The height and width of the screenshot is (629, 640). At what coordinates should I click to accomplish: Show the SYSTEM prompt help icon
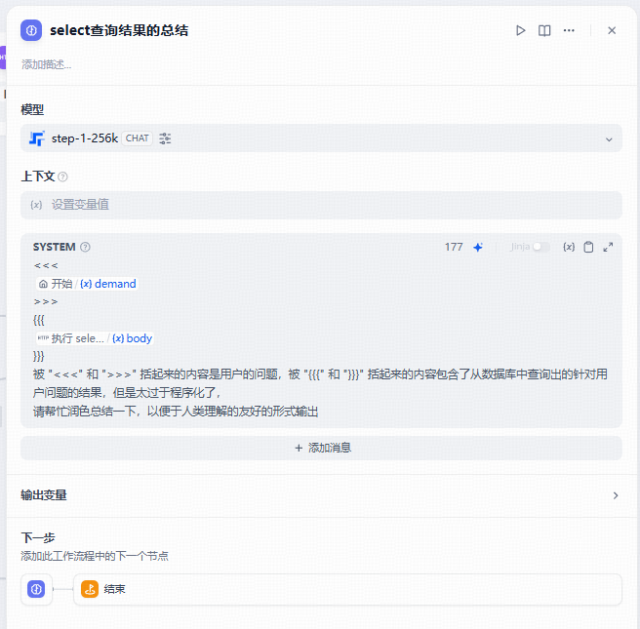tap(85, 247)
